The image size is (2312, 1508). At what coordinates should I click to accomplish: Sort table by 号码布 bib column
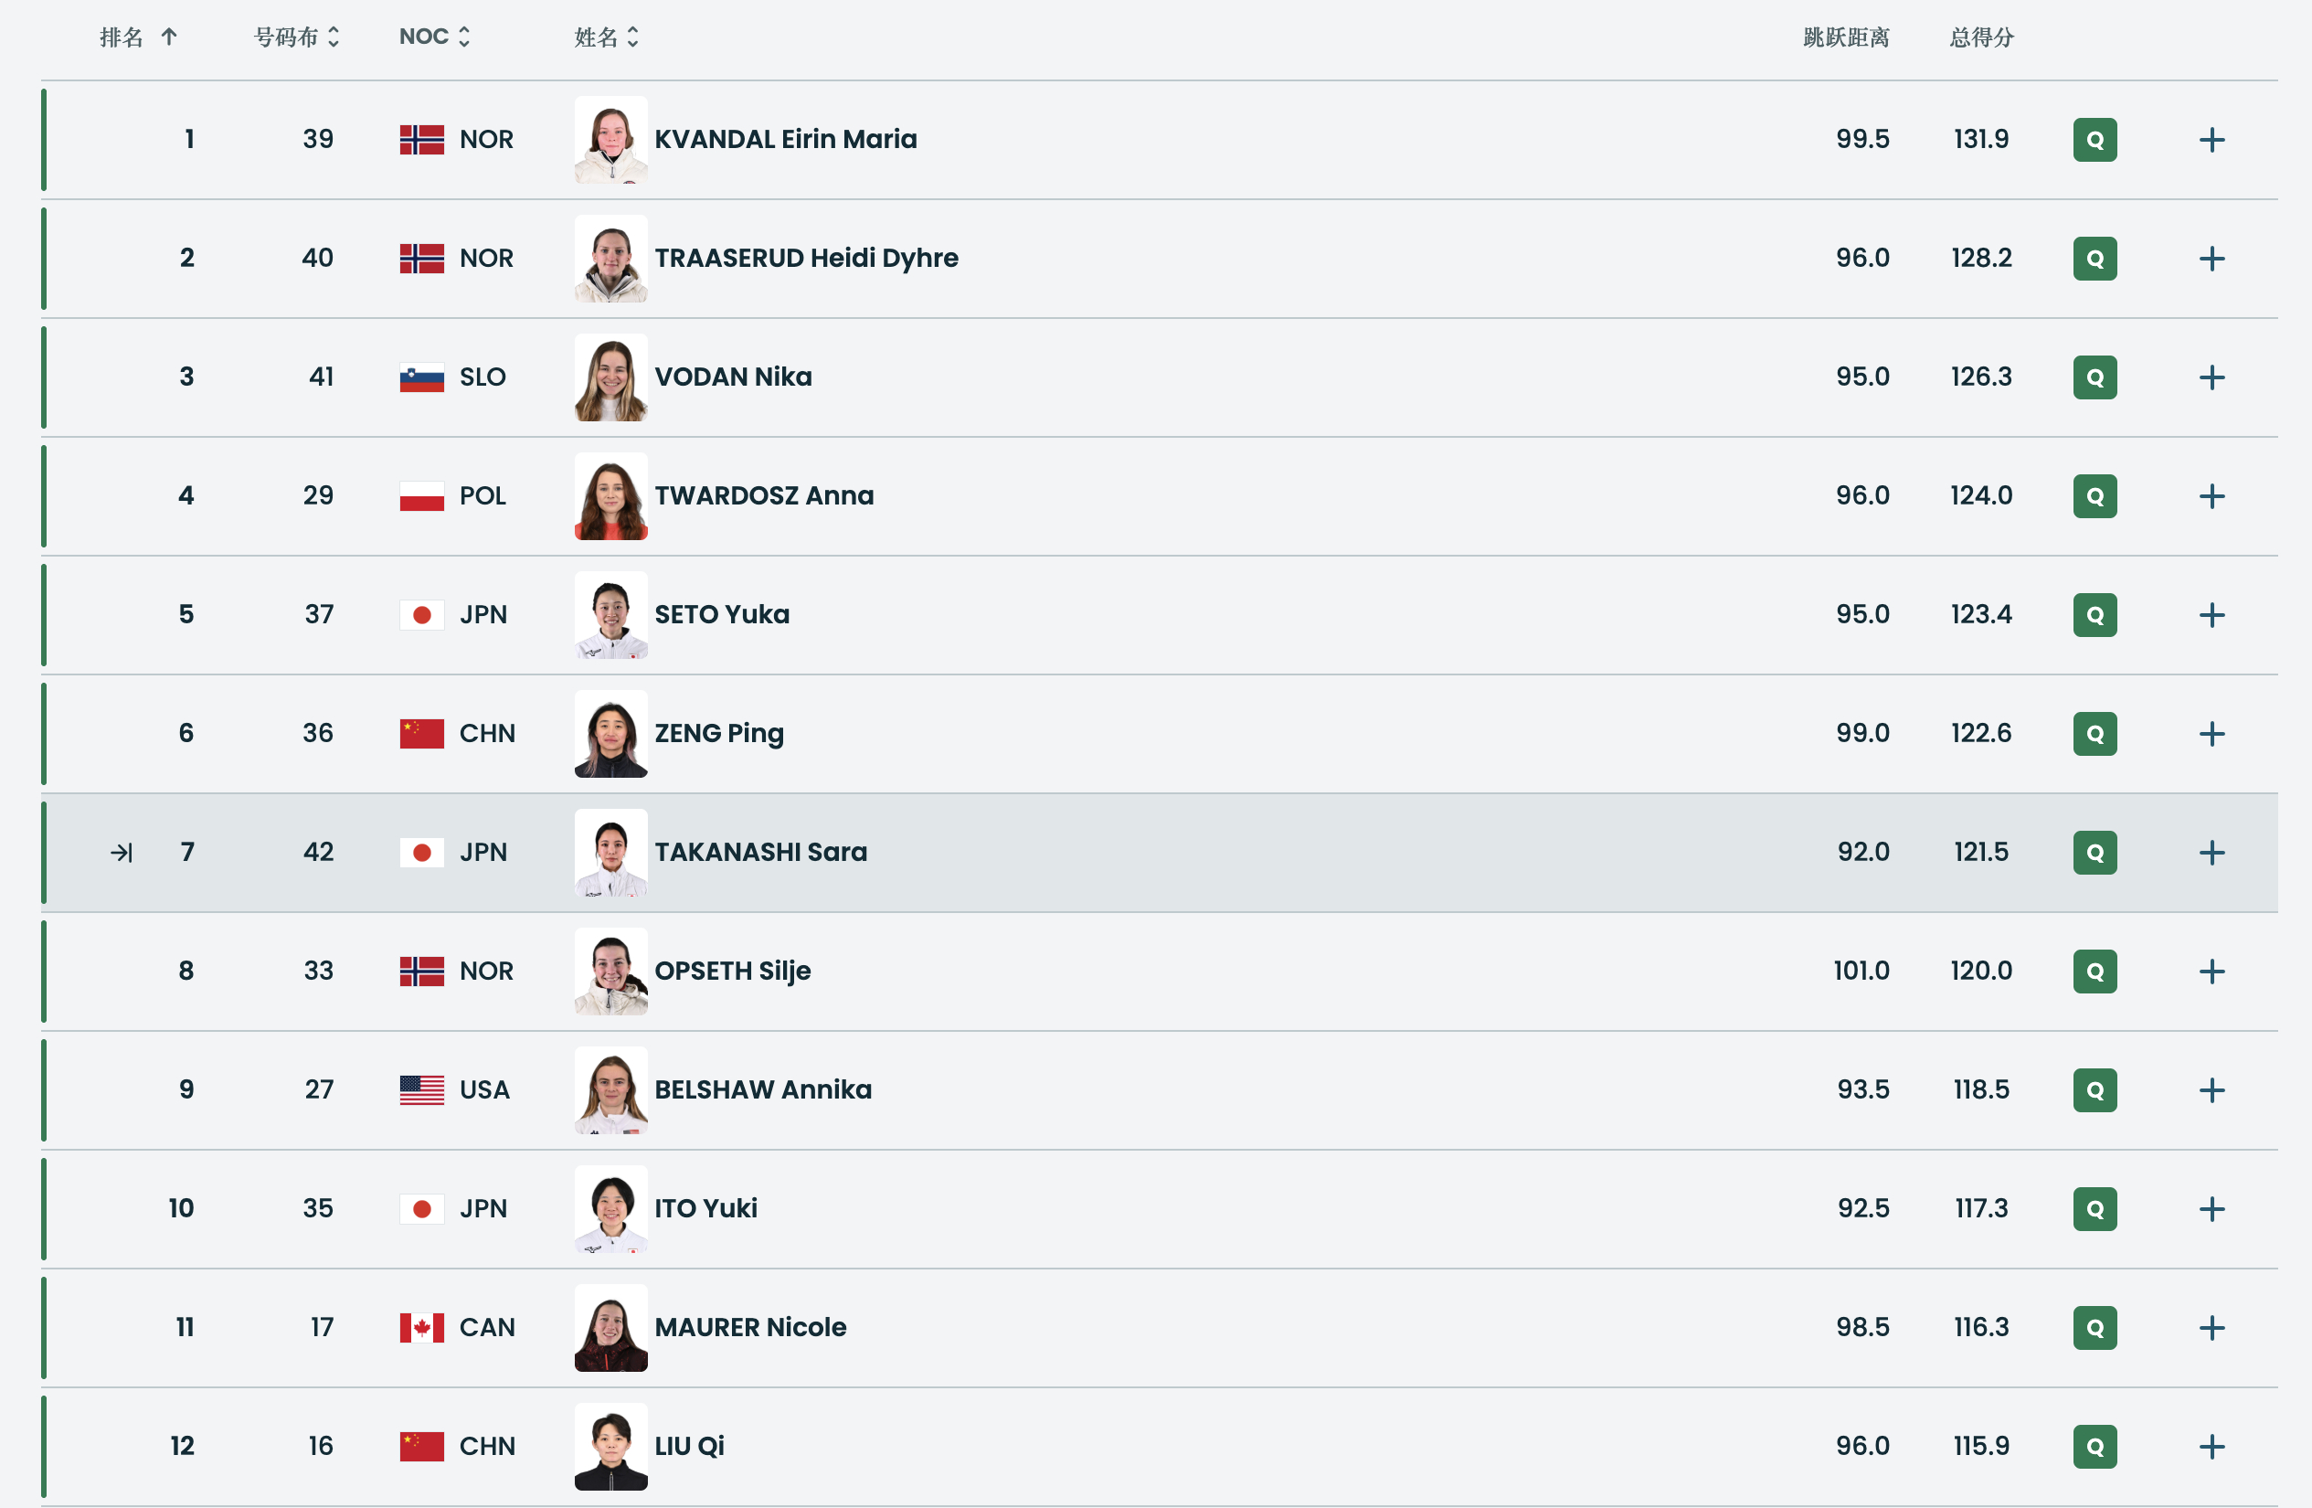tap(296, 37)
